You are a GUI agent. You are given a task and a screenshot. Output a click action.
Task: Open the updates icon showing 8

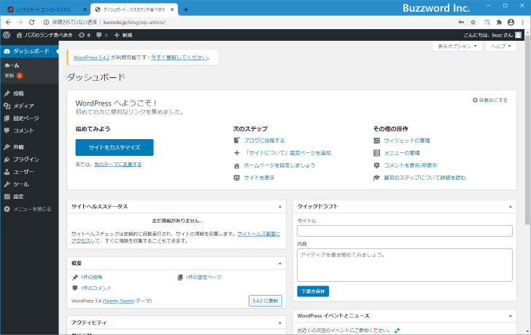(x=85, y=35)
